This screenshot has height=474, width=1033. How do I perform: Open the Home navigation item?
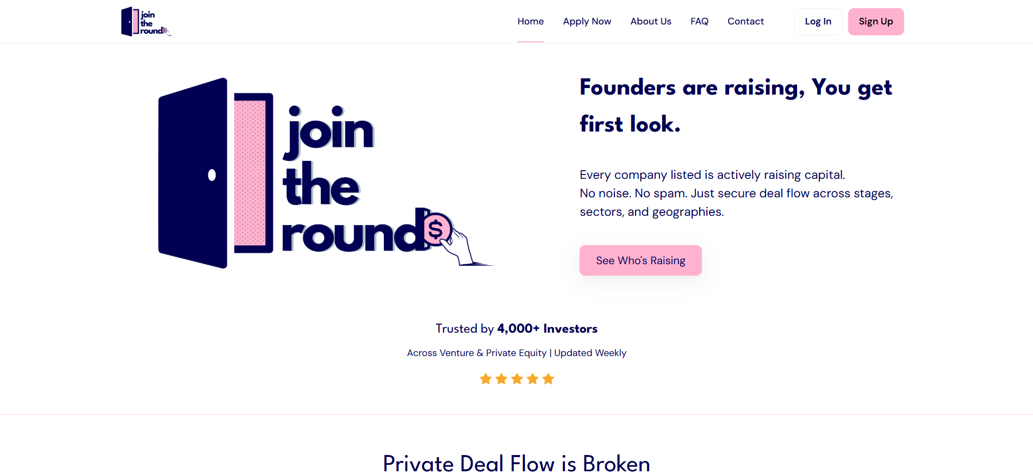pos(530,21)
